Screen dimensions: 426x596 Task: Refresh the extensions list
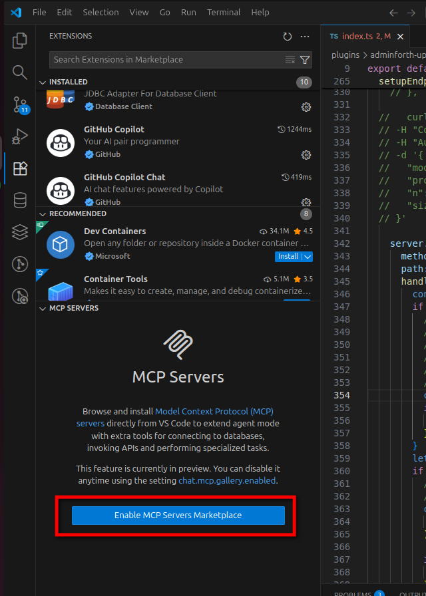tap(288, 37)
